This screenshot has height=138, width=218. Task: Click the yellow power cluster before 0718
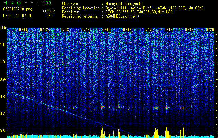click(x=167, y=133)
